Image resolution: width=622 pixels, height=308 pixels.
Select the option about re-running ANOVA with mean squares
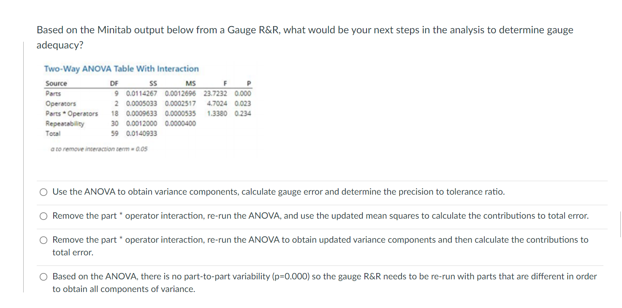(x=43, y=216)
